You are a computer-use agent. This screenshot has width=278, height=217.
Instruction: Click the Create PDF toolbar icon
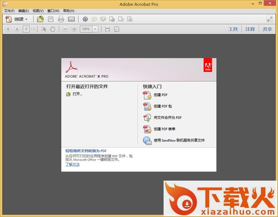click(9, 19)
